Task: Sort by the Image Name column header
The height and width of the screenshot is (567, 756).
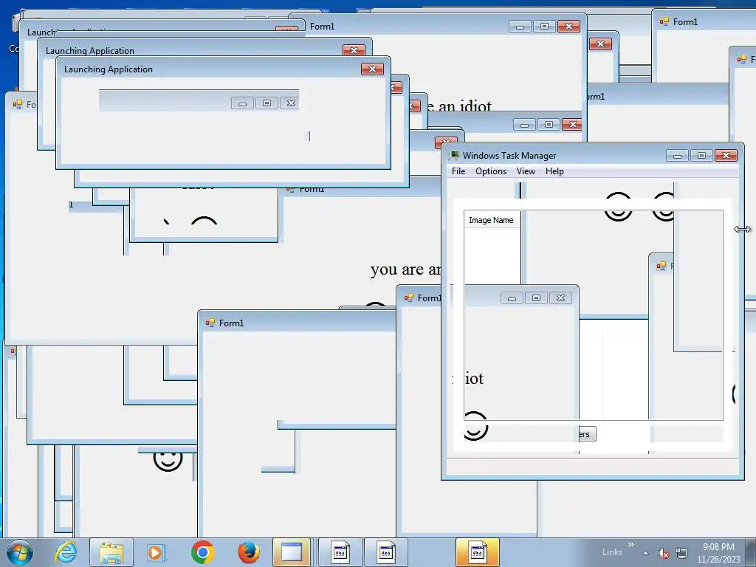Action: pyautogui.click(x=491, y=220)
